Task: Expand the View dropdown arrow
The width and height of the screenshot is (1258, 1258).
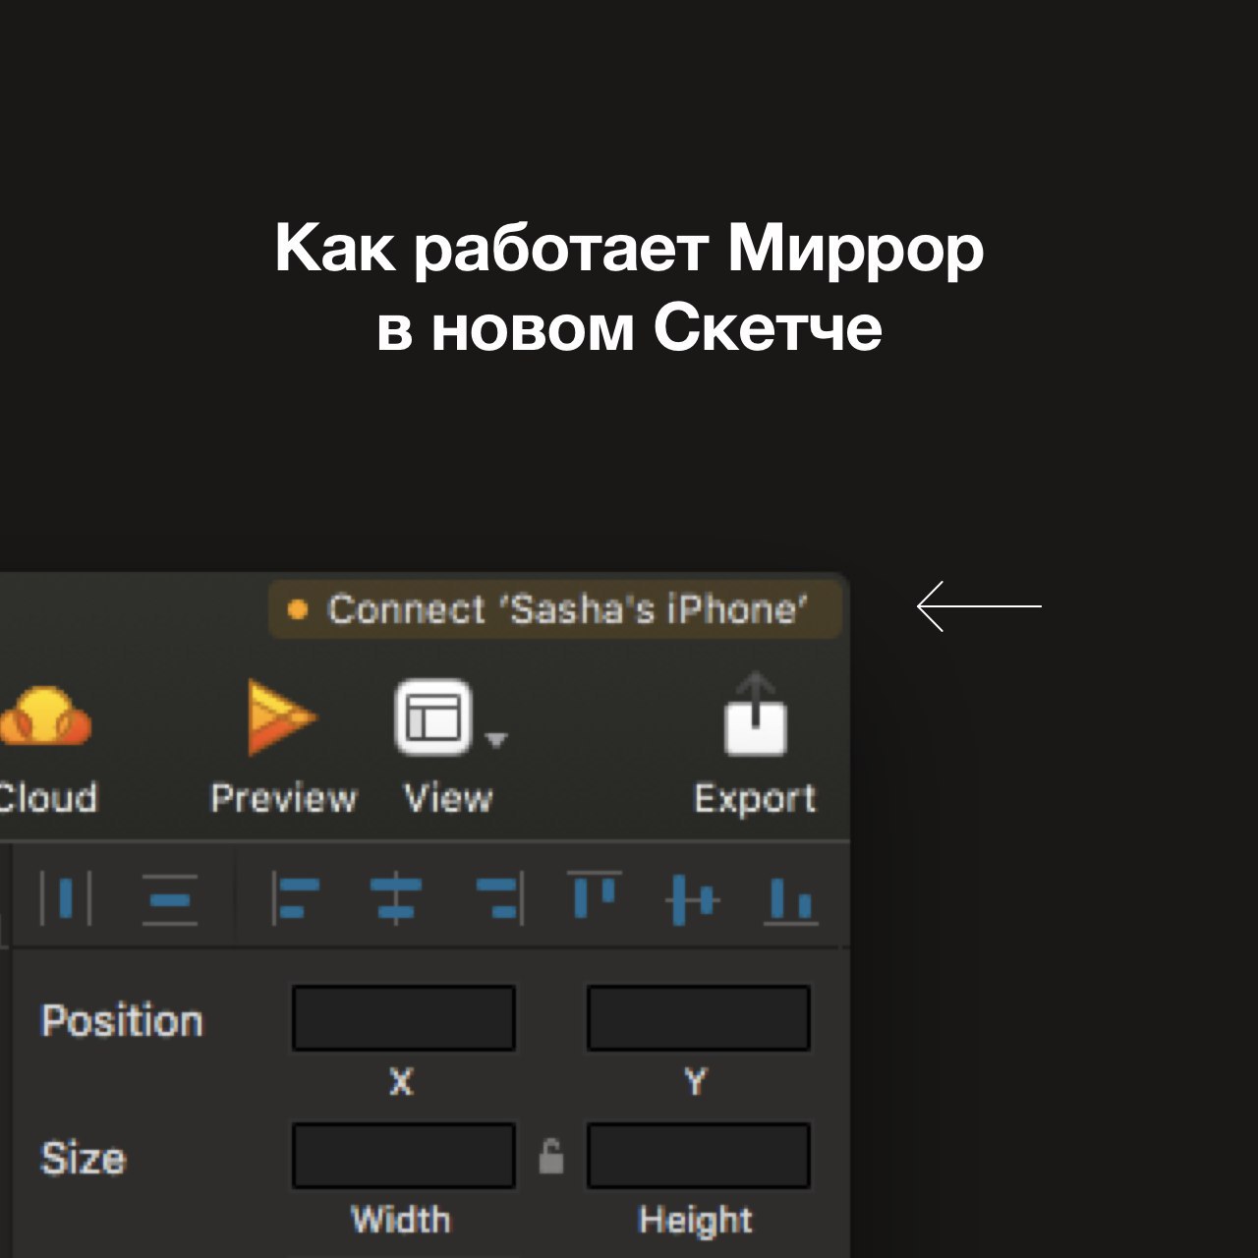Action: click(x=496, y=739)
